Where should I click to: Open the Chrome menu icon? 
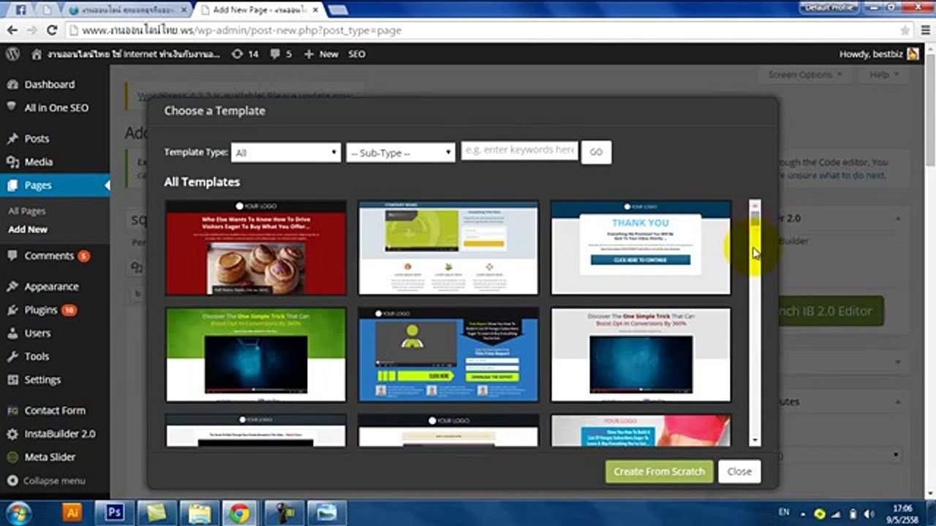[x=925, y=31]
